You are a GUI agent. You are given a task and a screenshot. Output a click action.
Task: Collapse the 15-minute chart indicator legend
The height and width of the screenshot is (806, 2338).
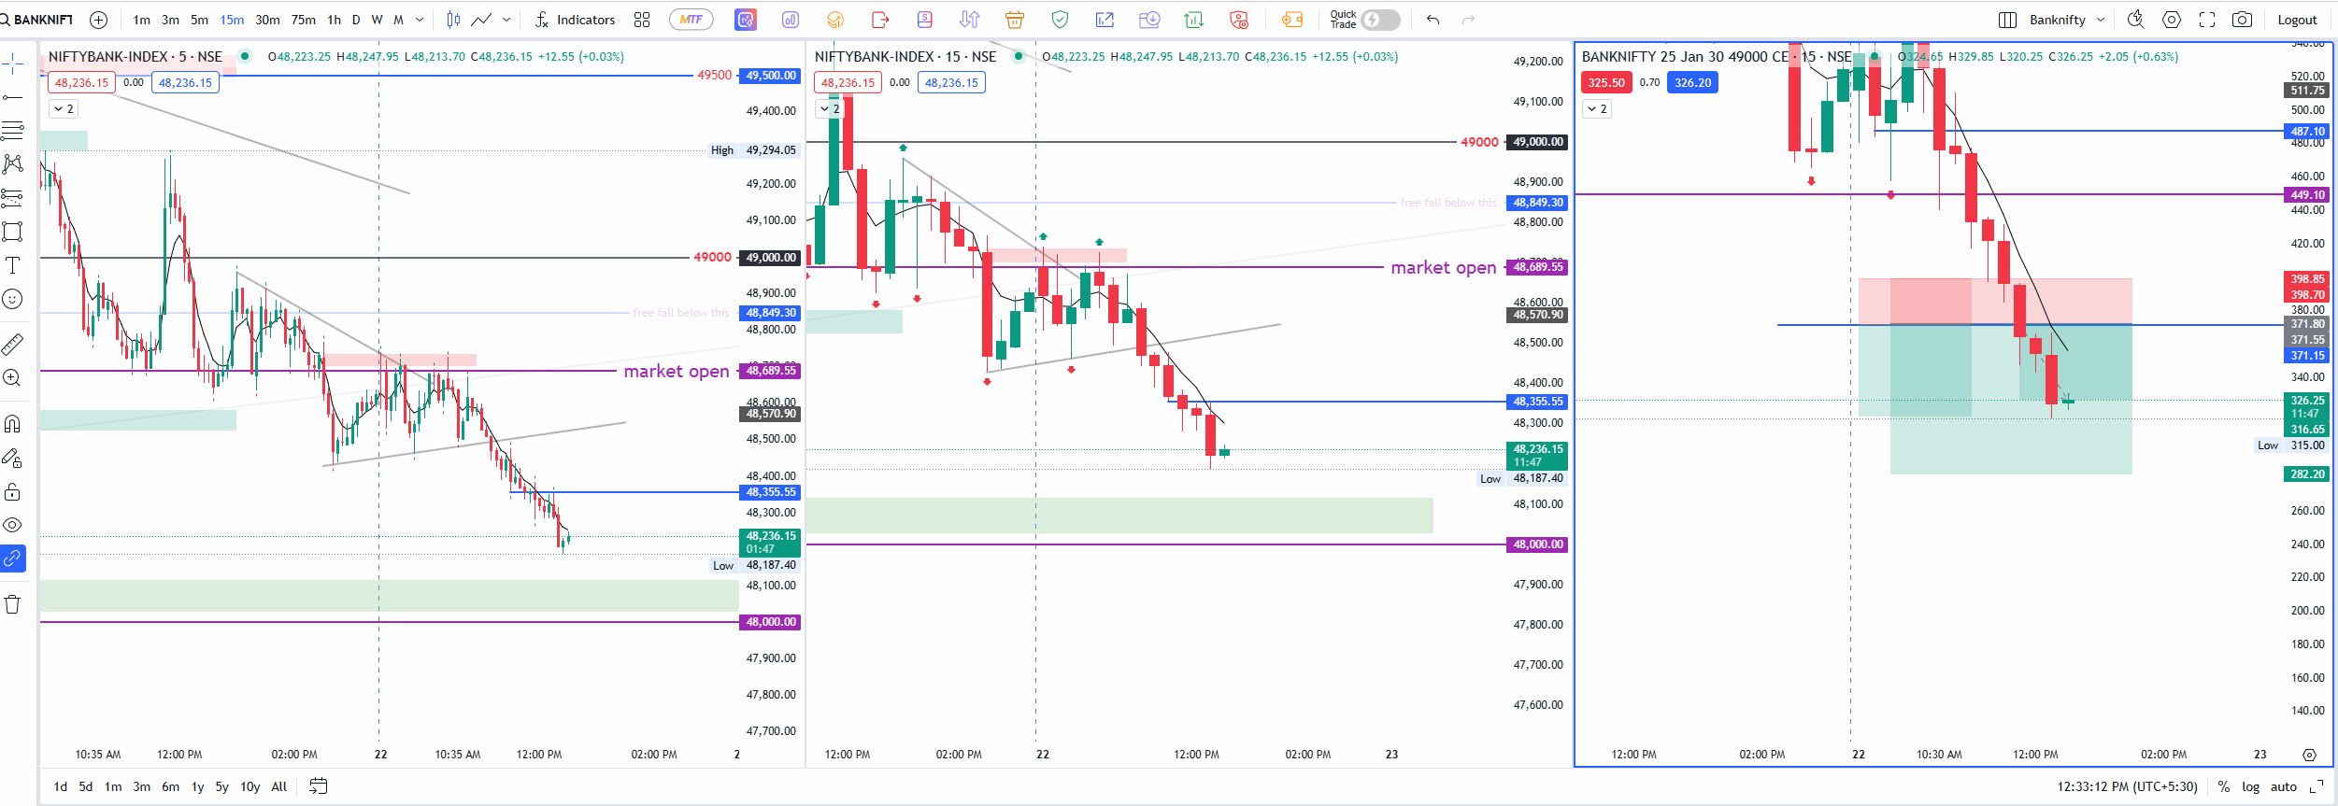coord(830,109)
